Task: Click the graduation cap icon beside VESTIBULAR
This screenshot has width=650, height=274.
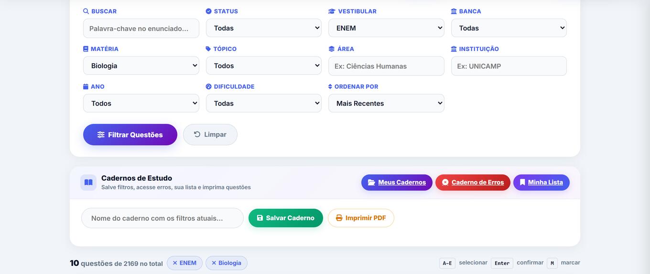Action: [x=332, y=11]
